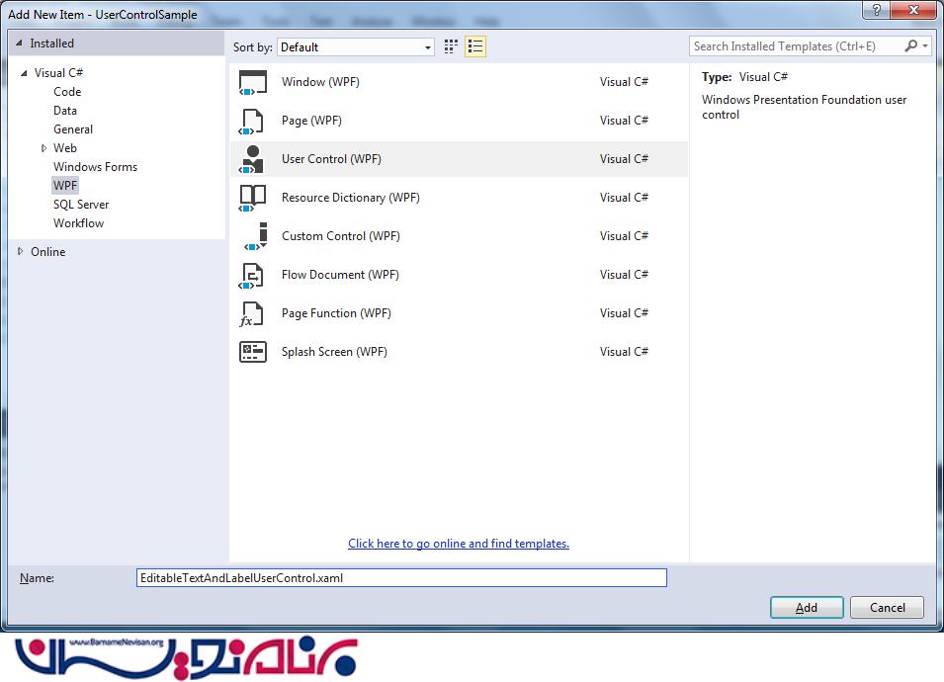944x682 pixels.
Task: Click the User Control (WPF) icon
Action: (253, 159)
